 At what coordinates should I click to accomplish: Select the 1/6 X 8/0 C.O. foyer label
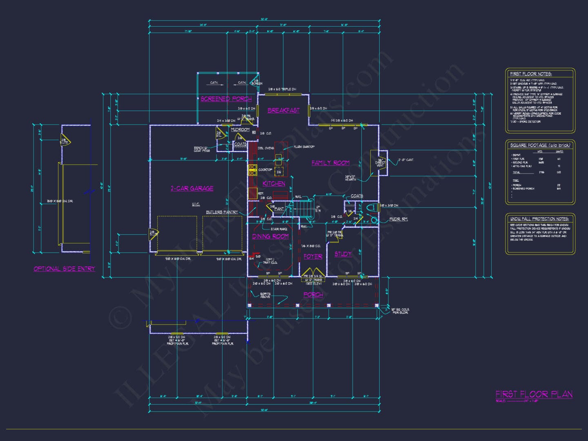(311, 246)
